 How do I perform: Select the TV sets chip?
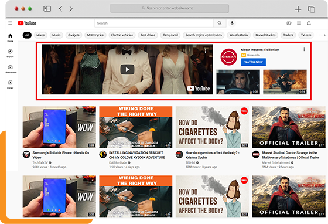coord(306,35)
